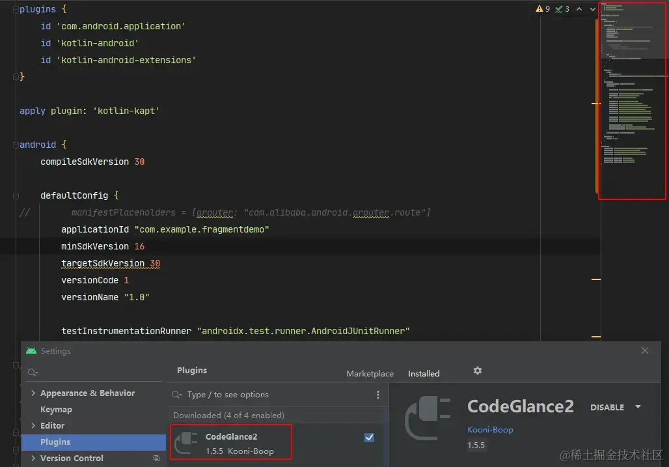Expand Appearance & Behavior settings
The width and height of the screenshot is (669, 467).
pos(33,393)
